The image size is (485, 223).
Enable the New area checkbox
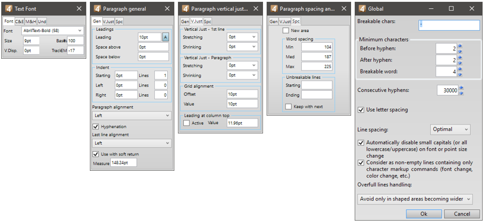(x=286, y=30)
